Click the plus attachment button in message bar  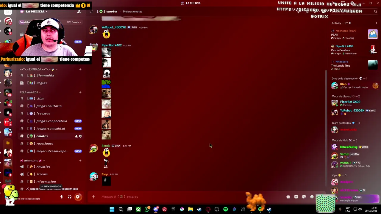click(93, 197)
